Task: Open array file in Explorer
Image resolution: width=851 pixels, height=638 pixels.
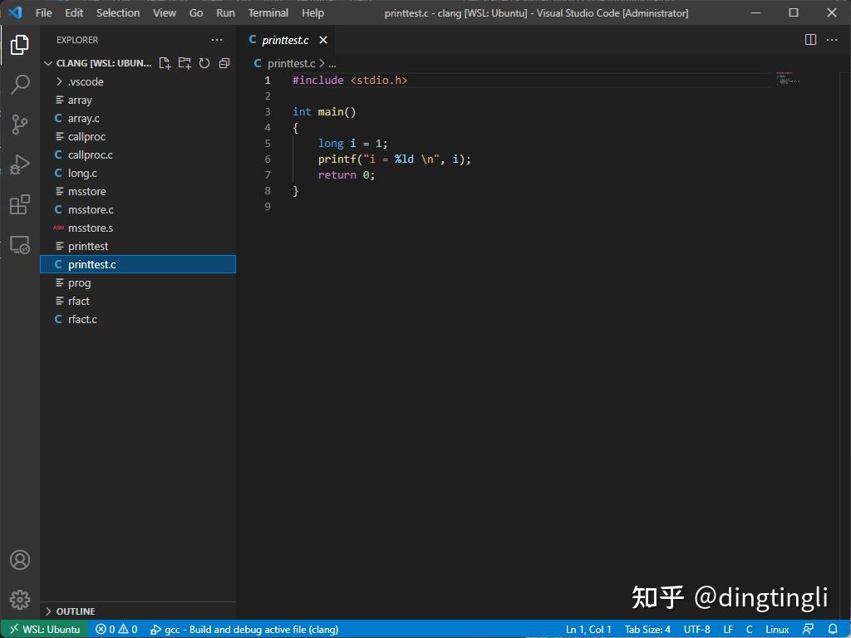Action: 138,101
